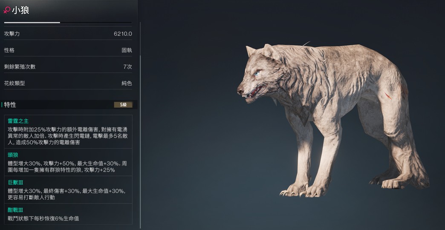This screenshot has height=230, width=445.
Task: Select the 剩餘繁殖次數 row
Action: click(x=68, y=67)
